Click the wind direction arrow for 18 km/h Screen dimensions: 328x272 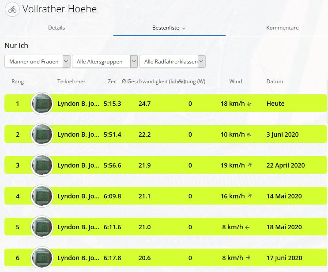[x=249, y=104]
